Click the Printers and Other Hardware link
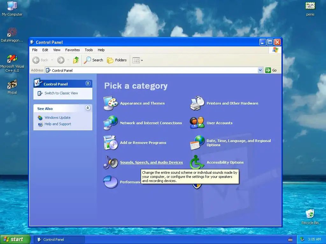This screenshot has width=326, height=244. (x=232, y=103)
